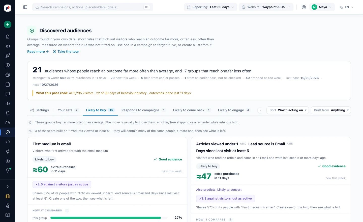The image size is (363, 222).
Task: Switch to the Your lists tab
Action: coord(68,110)
